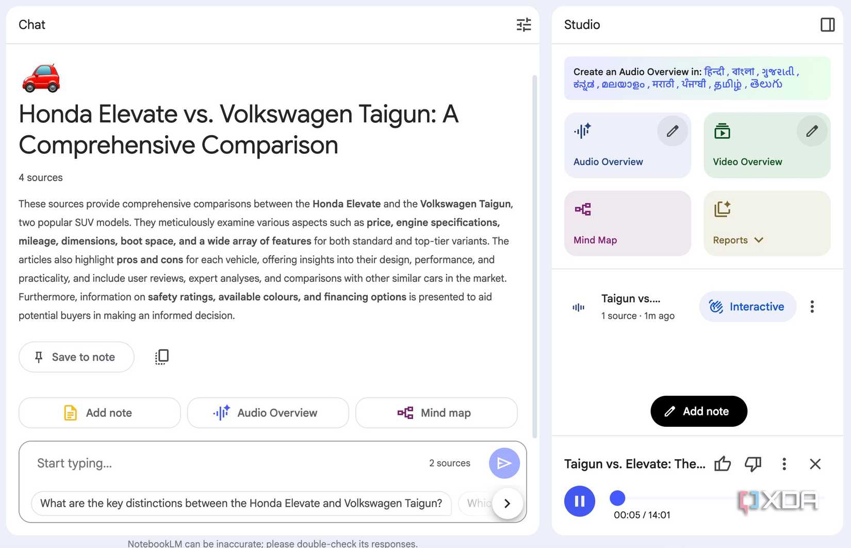Pause the audio playback

pos(579,501)
